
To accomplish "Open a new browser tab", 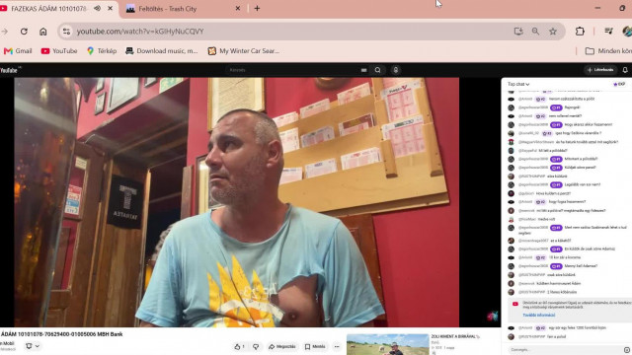I will point(257,9).
